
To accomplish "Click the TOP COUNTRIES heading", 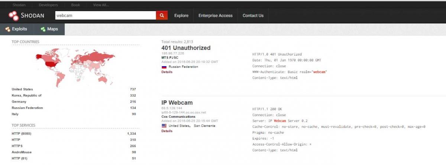I will [25, 42].
